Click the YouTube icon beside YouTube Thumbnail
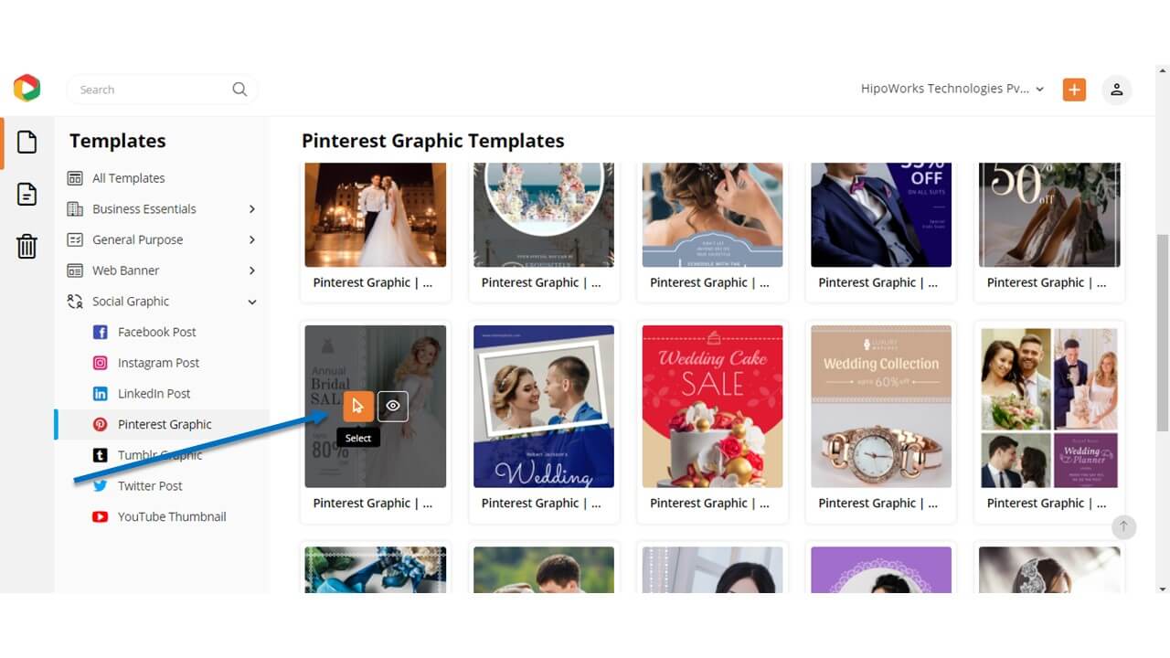1170x658 pixels. point(100,516)
